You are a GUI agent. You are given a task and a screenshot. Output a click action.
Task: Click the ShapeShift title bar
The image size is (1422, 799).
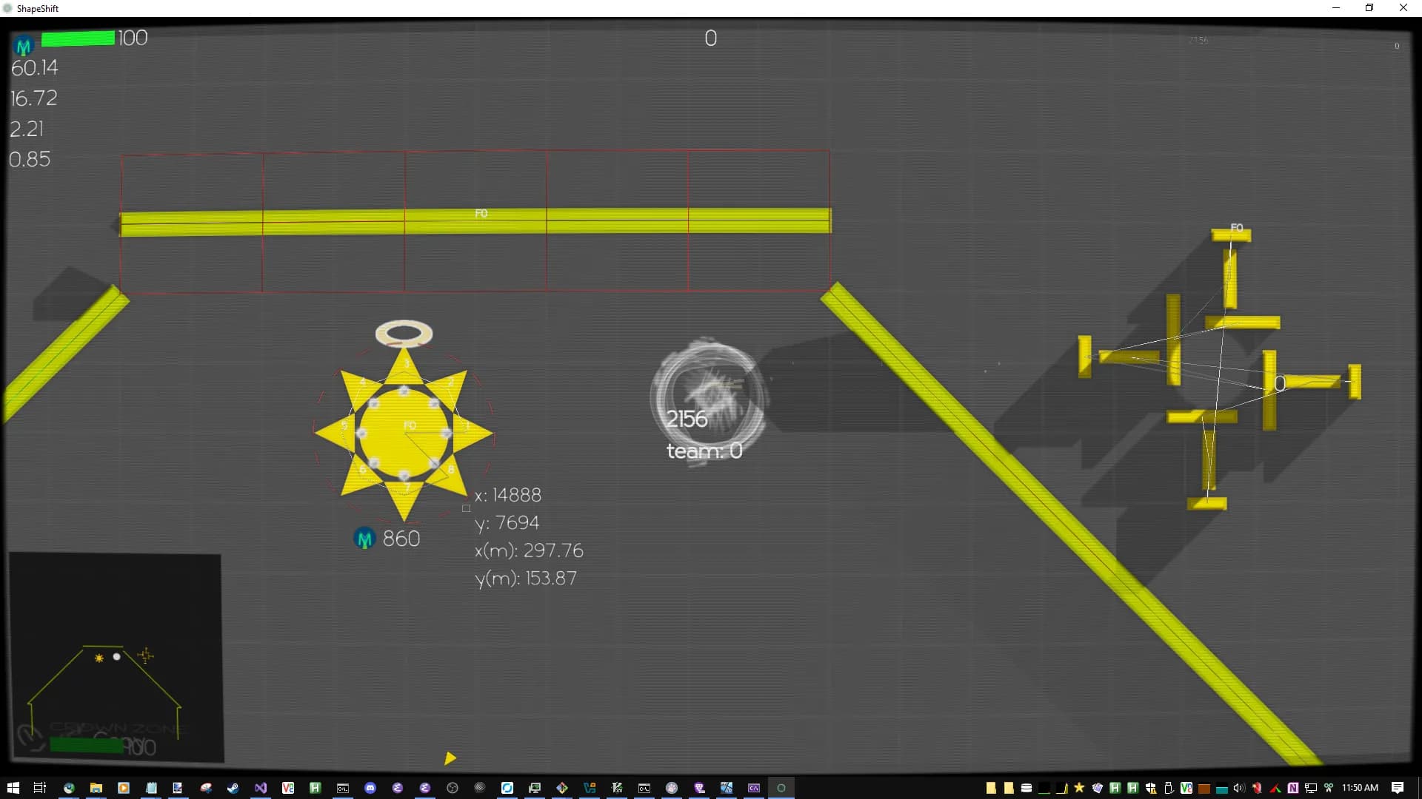point(711,8)
